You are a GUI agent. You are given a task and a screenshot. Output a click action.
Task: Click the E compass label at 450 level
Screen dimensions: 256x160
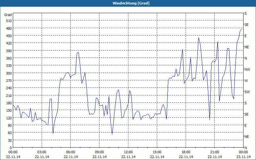[245, 36]
